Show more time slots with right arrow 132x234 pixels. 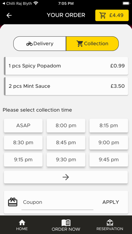click(66, 177)
